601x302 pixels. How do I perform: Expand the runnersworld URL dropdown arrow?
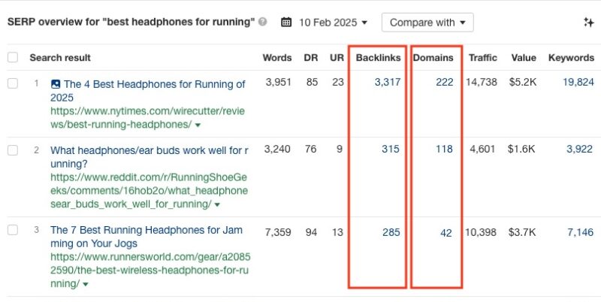point(86,285)
